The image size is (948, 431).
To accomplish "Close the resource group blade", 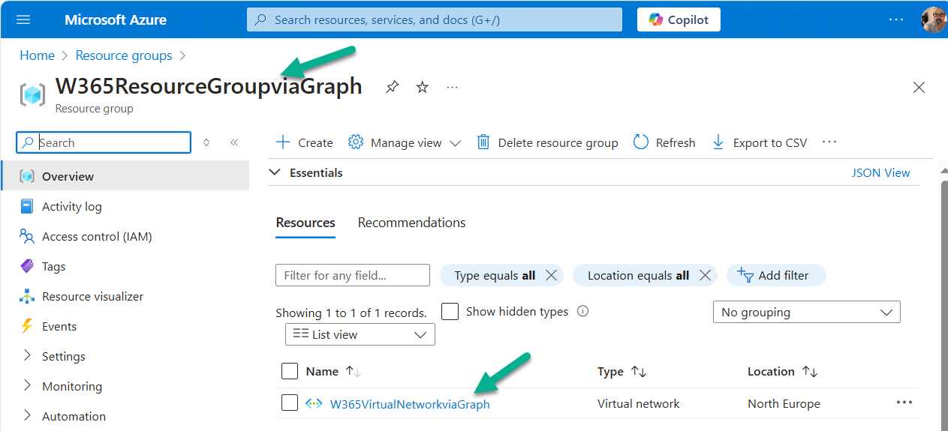I will (919, 87).
